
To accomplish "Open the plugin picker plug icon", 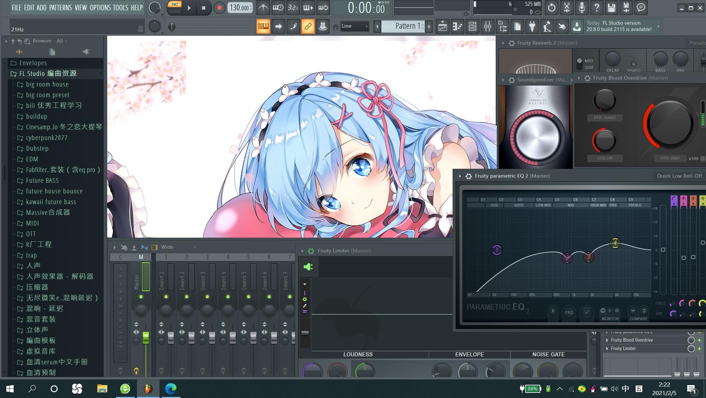I will [532, 26].
